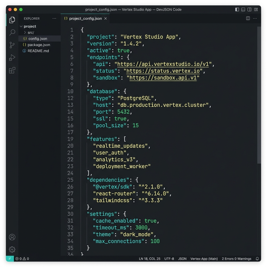This screenshot has width=267, height=267.
Task: Click the errors and warnings count indicator
Action: pos(22,259)
